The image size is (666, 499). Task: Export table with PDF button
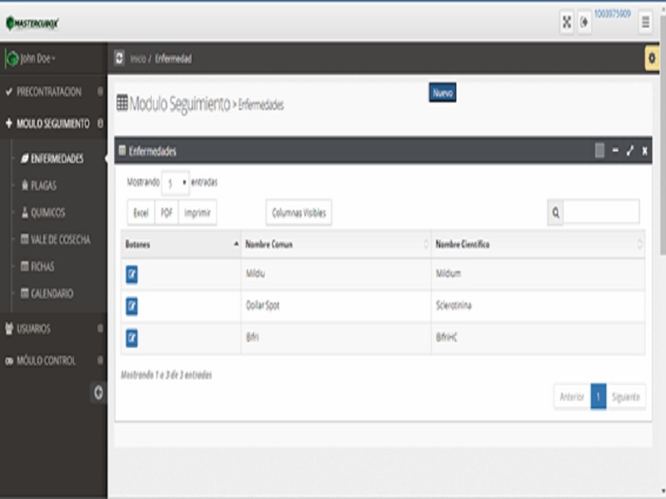point(166,213)
